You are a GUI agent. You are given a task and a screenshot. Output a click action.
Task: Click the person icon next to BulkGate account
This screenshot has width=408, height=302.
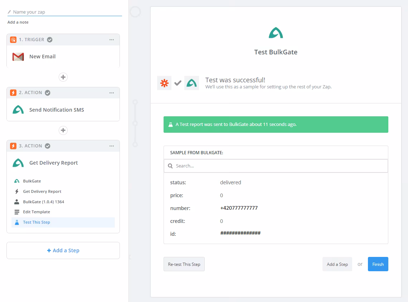coord(17,202)
